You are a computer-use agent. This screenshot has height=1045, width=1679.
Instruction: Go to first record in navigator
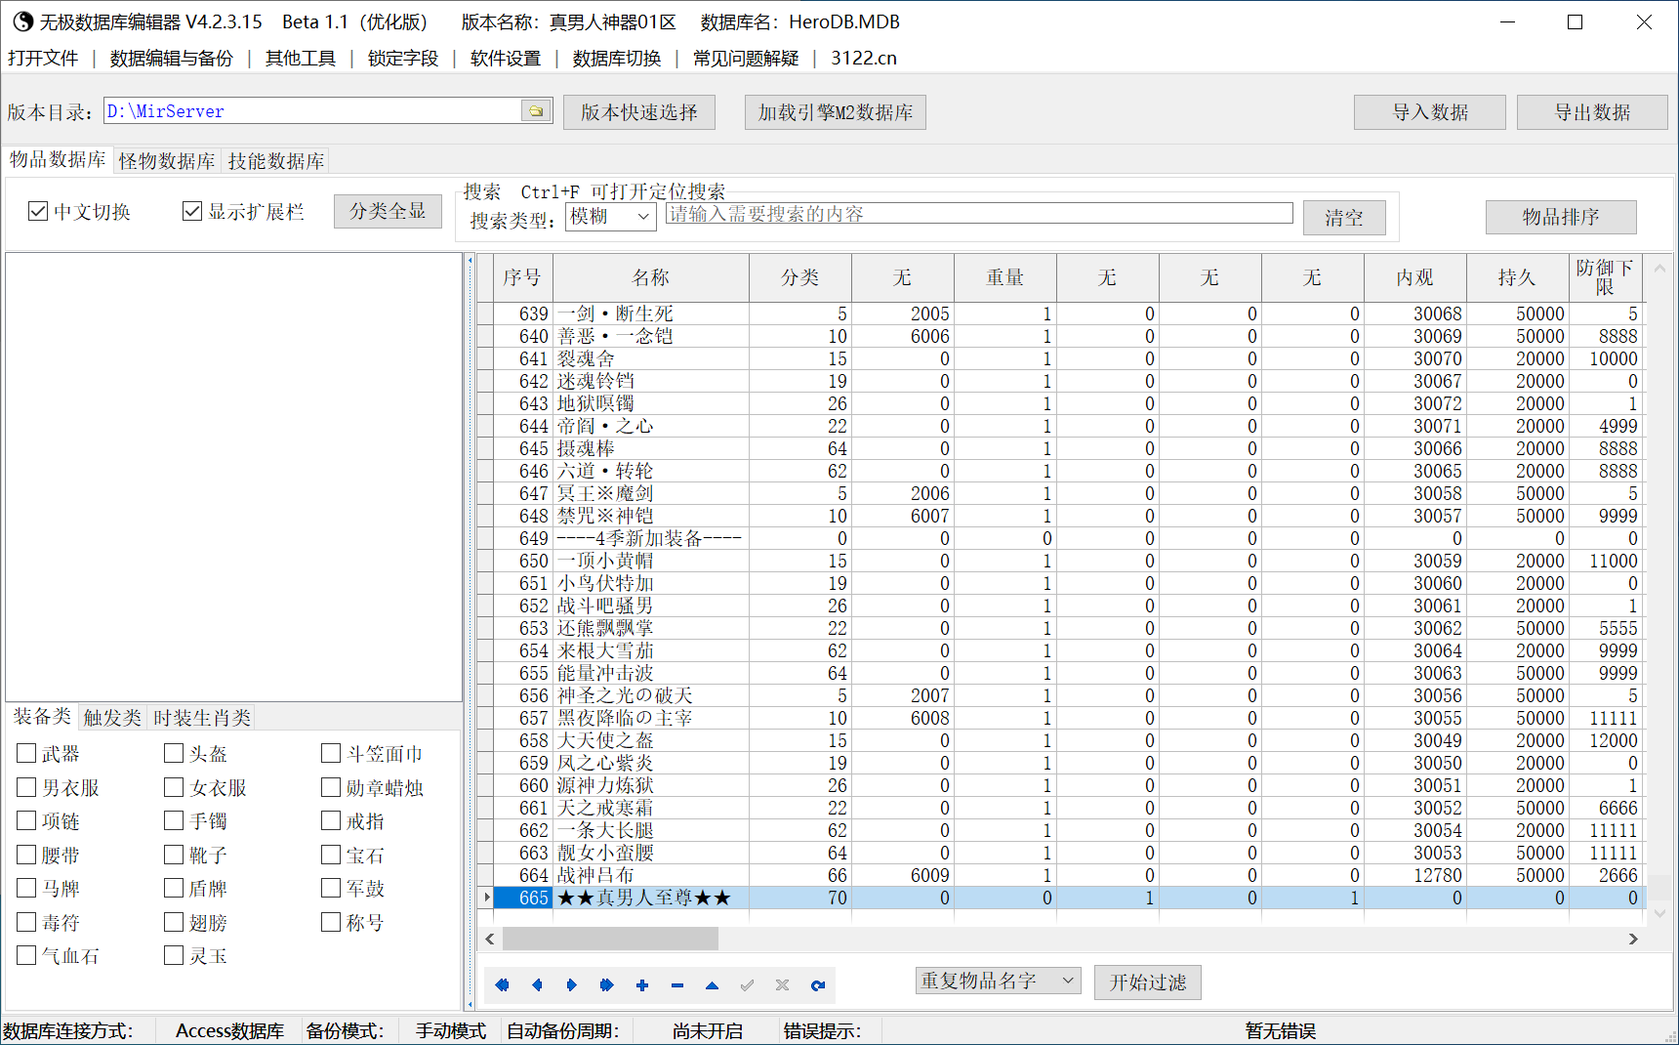tap(502, 985)
